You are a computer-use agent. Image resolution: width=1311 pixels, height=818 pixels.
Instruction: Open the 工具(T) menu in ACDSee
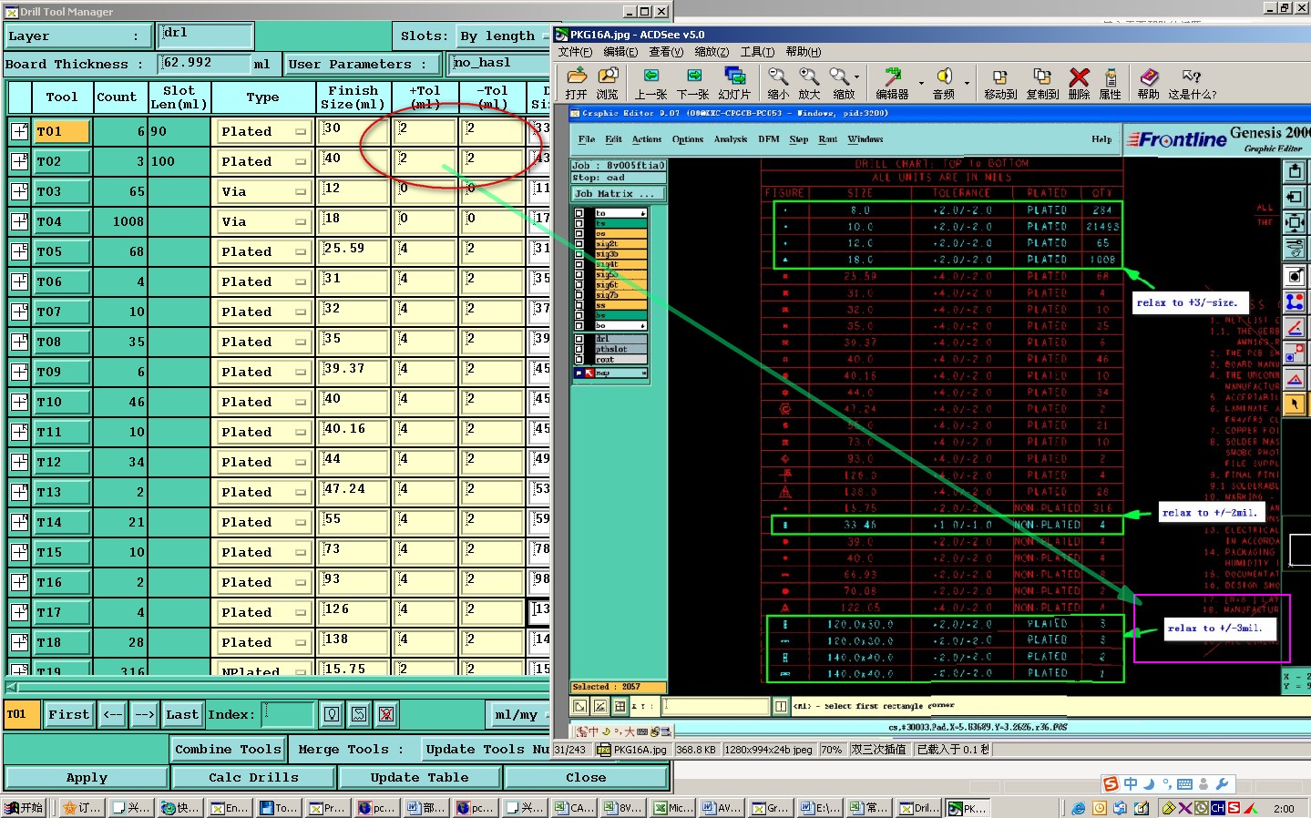click(757, 52)
